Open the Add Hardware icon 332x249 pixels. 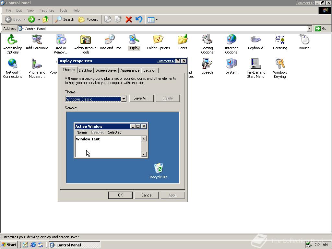[x=37, y=42]
